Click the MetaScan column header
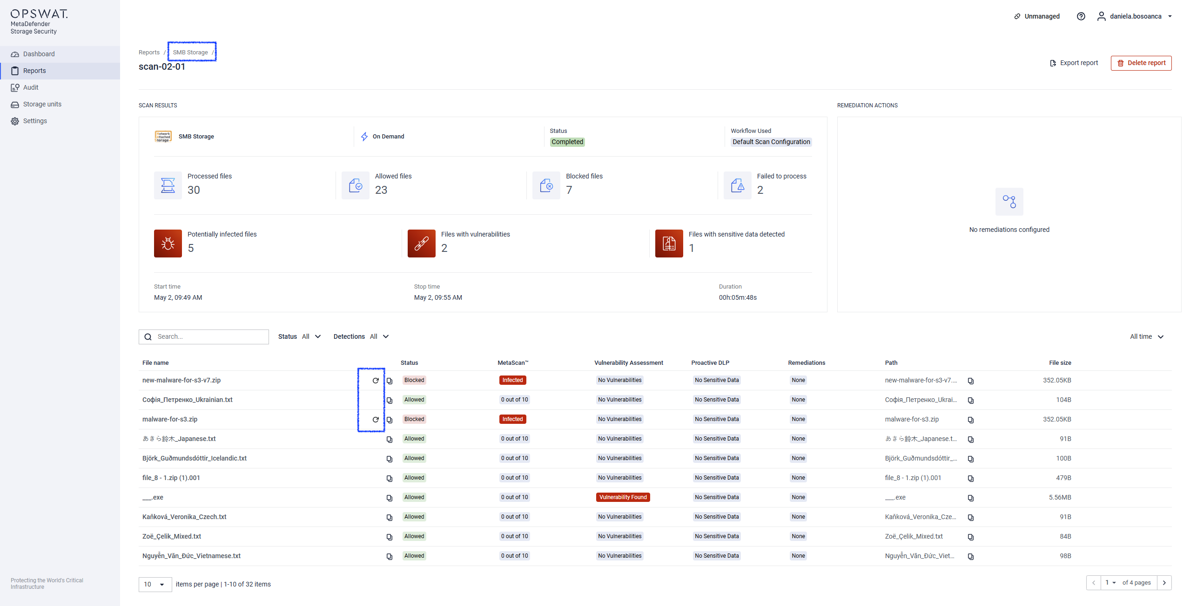The width and height of the screenshot is (1190, 606). click(x=513, y=362)
